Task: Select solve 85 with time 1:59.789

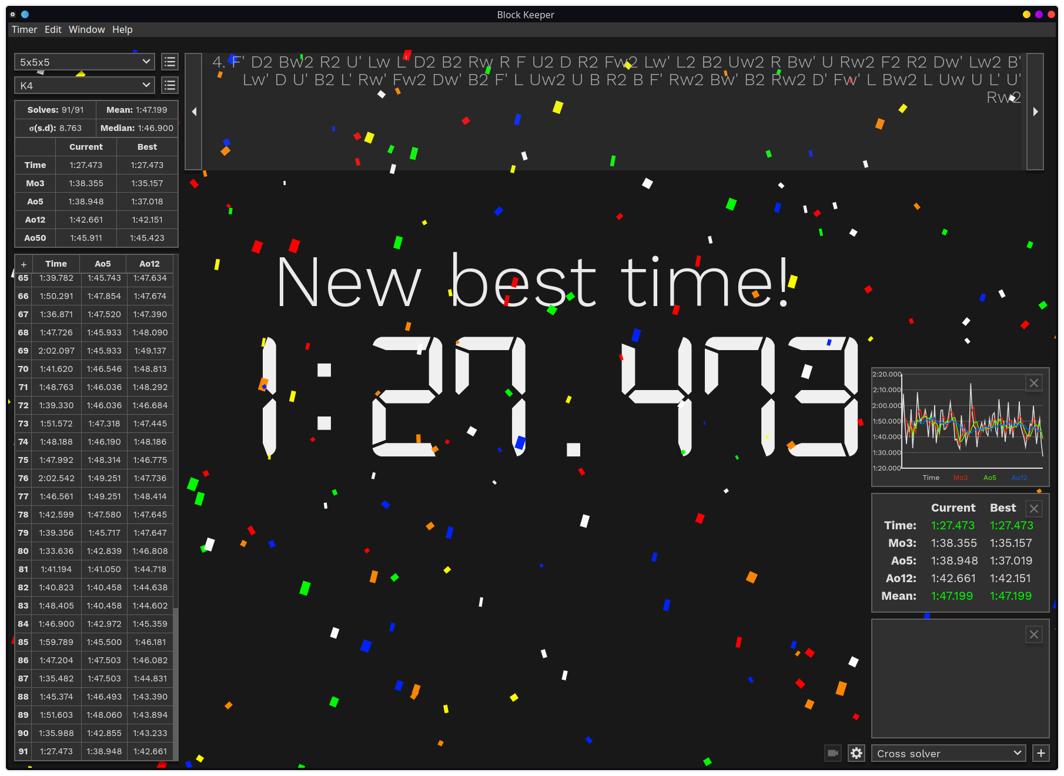Action: (x=94, y=642)
